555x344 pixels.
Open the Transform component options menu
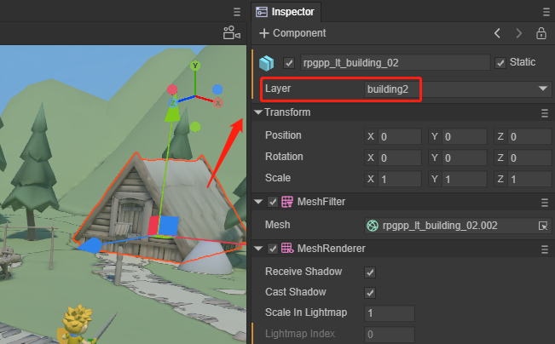point(544,113)
